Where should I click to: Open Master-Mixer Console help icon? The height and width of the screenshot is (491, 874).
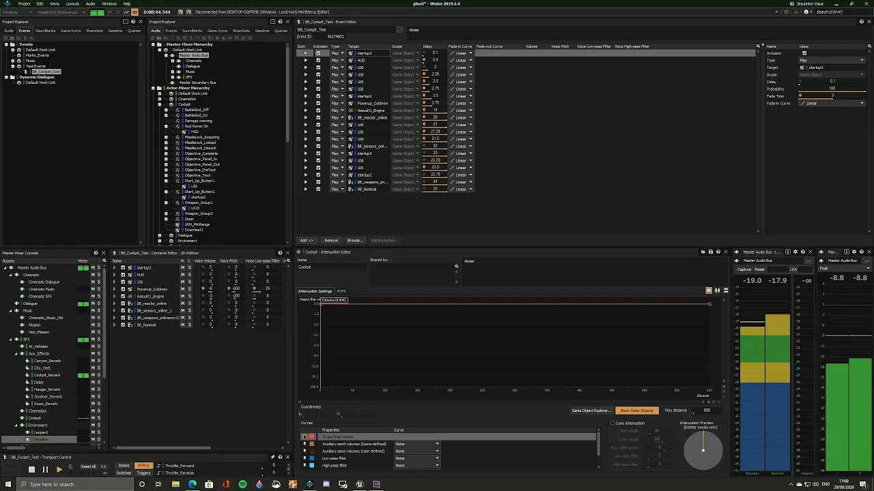click(x=96, y=253)
